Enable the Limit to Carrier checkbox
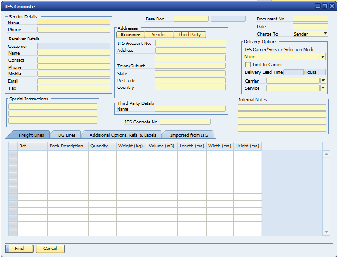338x257 pixels. [x=248, y=65]
